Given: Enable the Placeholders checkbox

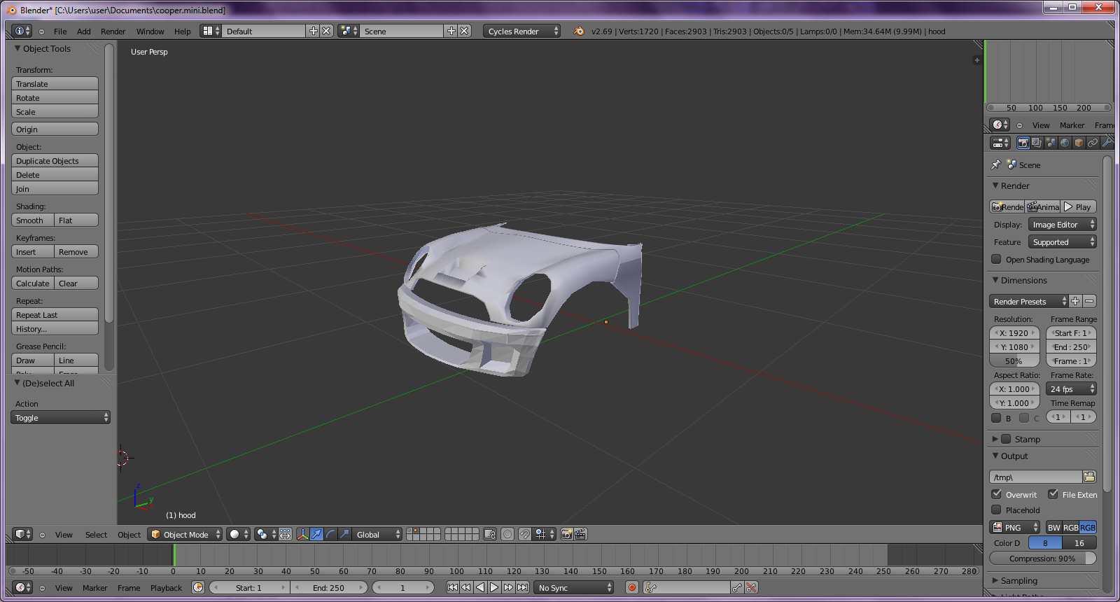Looking at the screenshot, I should coord(996,510).
